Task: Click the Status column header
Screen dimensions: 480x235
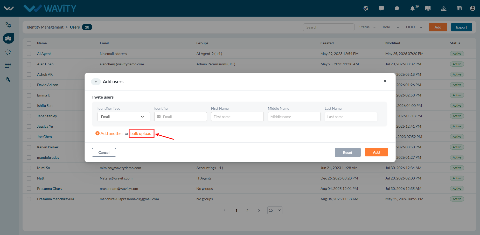Action: point(455,43)
